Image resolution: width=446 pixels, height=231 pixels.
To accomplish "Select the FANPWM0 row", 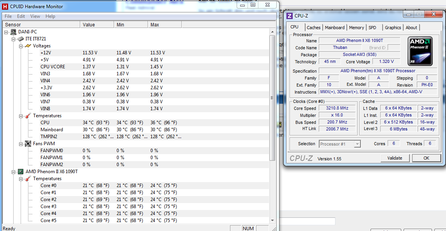I will [x=154, y=151].
